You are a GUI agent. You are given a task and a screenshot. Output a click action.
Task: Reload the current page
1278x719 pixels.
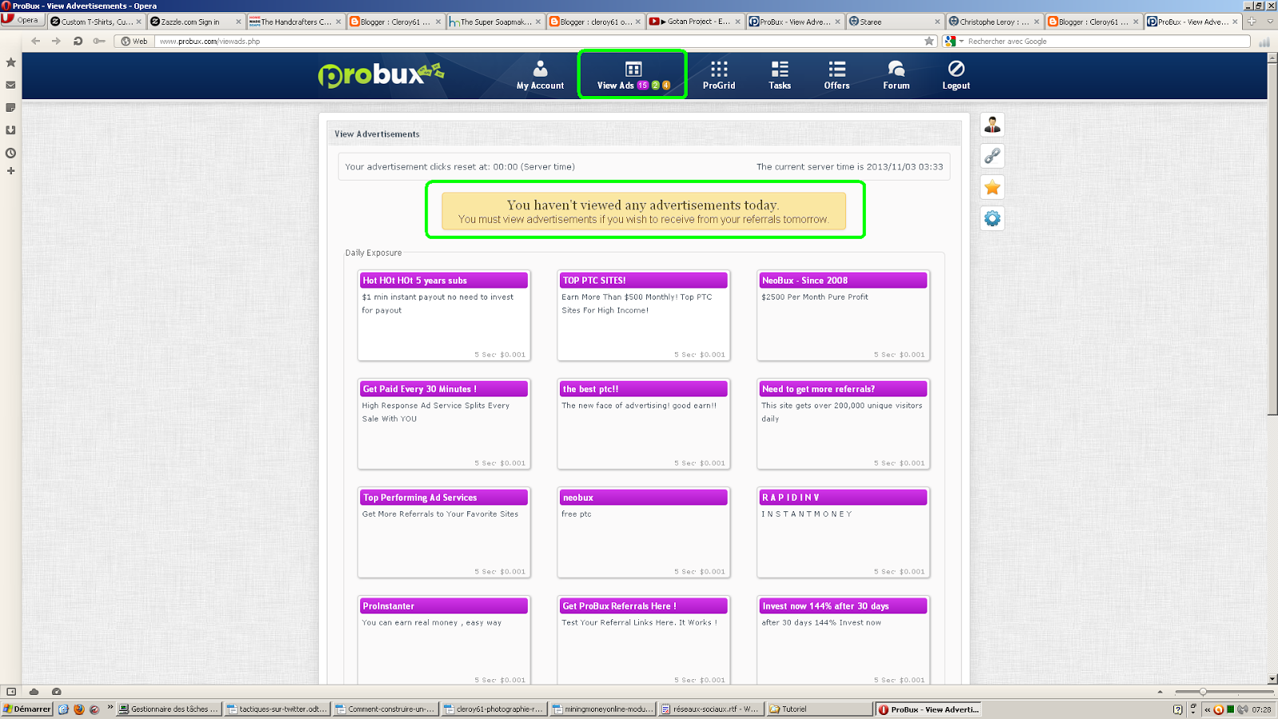(x=77, y=41)
